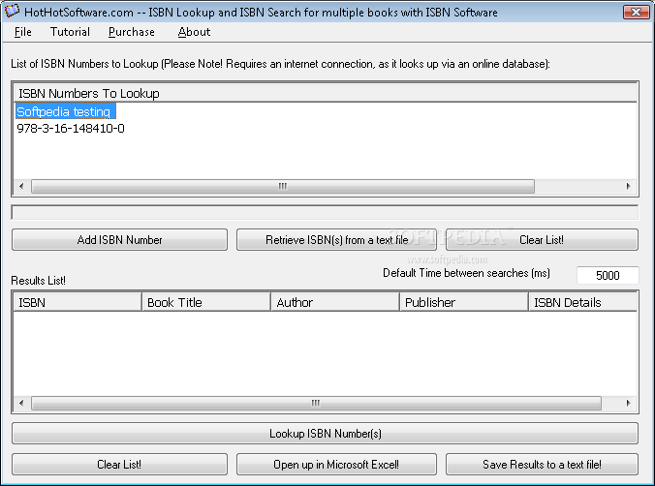This screenshot has width=655, height=486.
Task: Open the Tutorial menu
Action: pos(70,32)
